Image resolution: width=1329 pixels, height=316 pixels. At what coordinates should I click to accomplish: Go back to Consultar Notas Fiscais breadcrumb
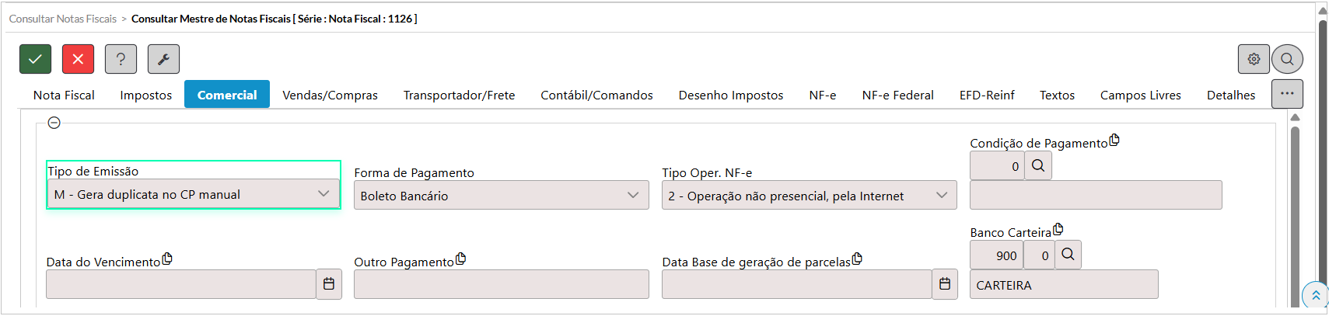[63, 19]
